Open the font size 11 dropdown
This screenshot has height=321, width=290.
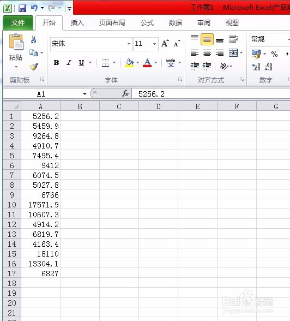(x=154, y=44)
